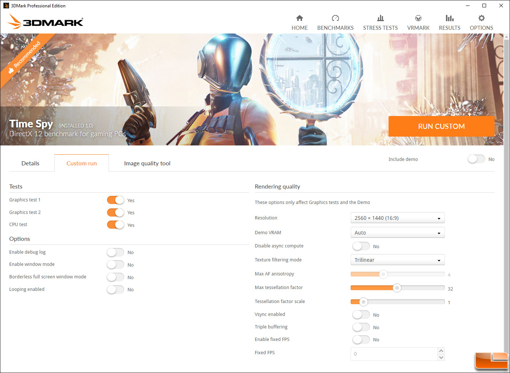
Task: Click the Benchmarks gauge icon
Action: [x=335, y=18]
